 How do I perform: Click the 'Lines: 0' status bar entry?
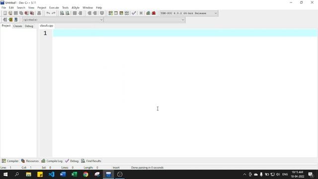point(68,168)
